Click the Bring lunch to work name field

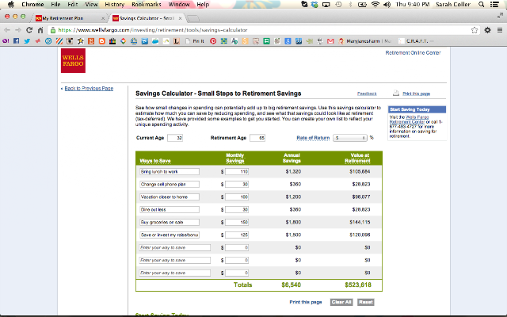[169, 171]
